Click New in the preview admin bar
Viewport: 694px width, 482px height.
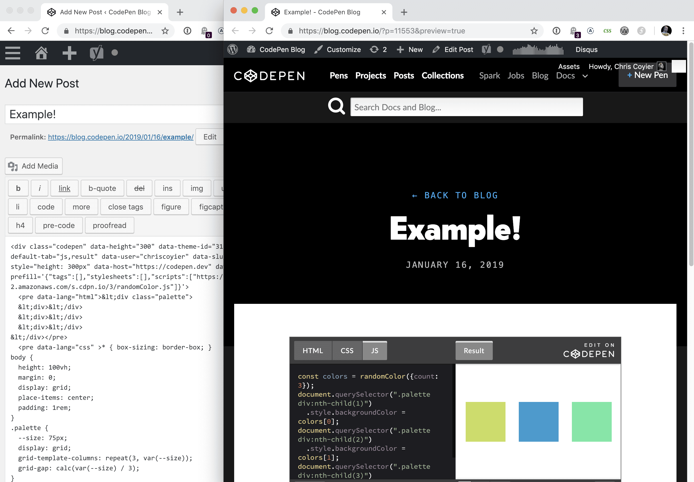[410, 50]
